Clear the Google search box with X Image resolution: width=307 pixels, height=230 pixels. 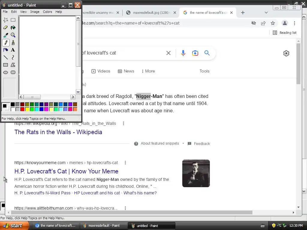168,53
